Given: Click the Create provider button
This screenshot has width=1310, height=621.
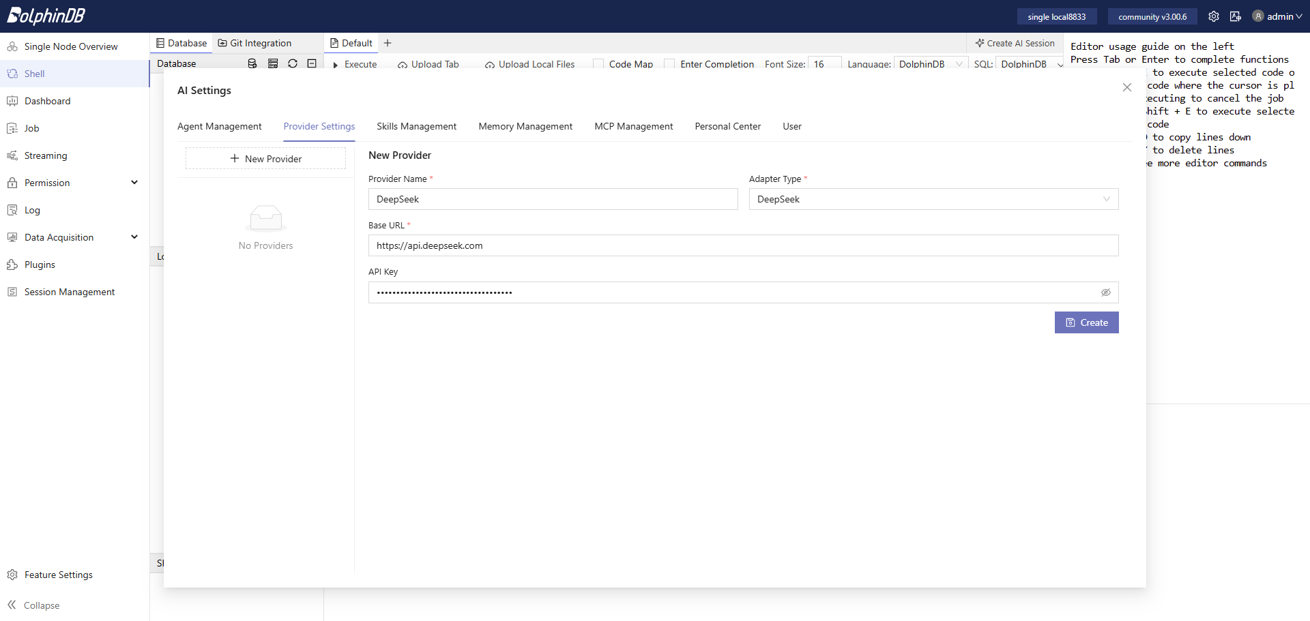Looking at the screenshot, I should tap(1087, 322).
